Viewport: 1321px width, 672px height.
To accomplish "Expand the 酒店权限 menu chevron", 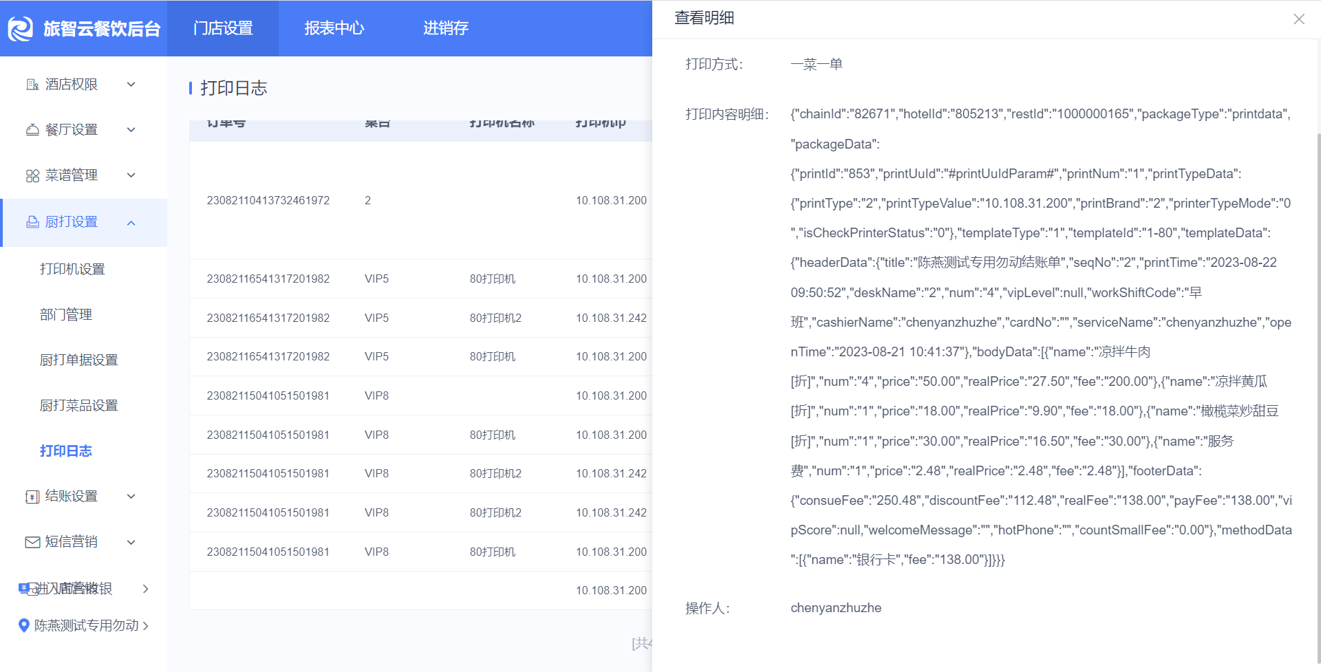I will [131, 85].
